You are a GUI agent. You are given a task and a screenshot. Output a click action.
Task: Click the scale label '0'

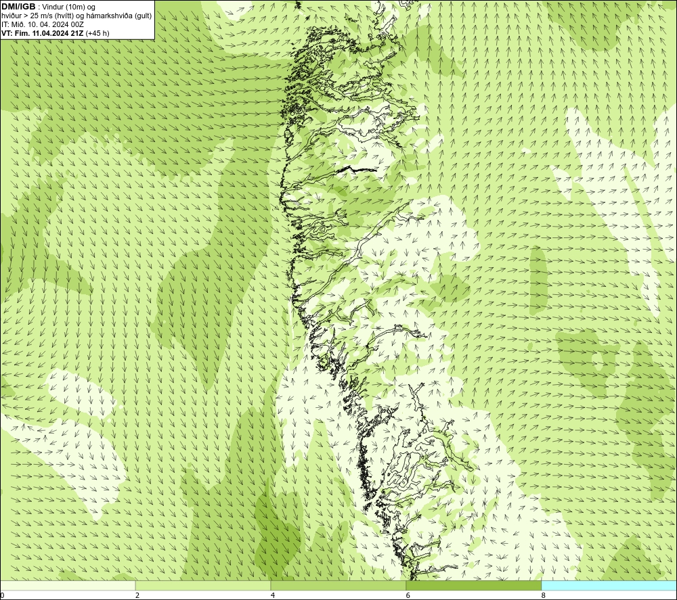coord(2,596)
